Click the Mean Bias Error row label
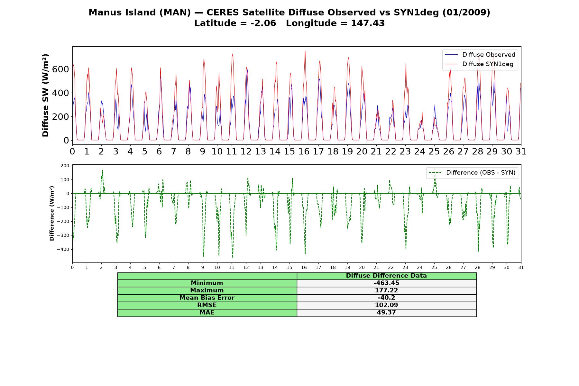 pyautogui.click(x=207, y=298)
